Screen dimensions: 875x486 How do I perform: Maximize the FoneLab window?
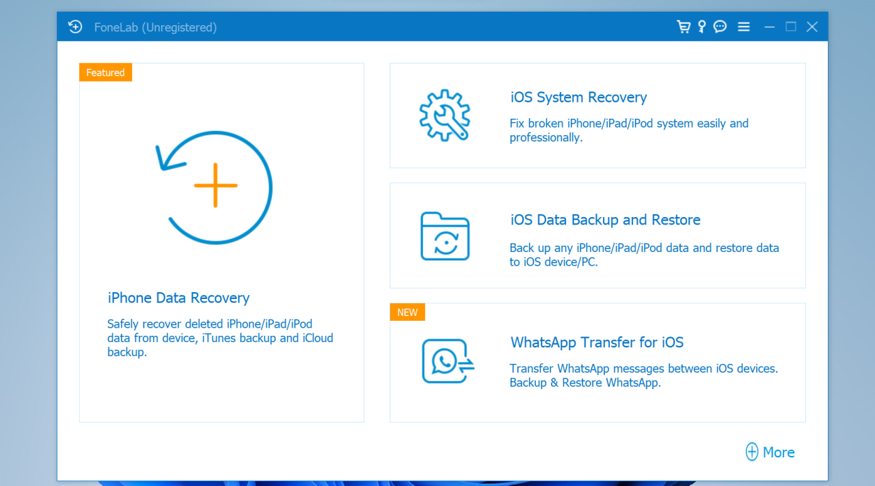point(791,27)
